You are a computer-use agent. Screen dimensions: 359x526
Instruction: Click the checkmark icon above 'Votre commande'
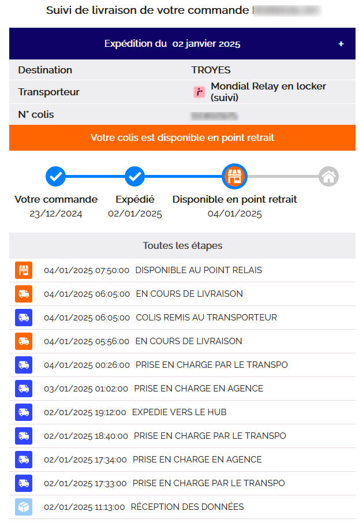55,176
